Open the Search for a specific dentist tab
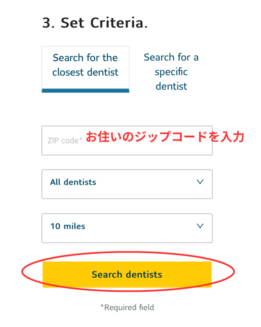Image resolution: width=261 pixels, height=327 pixels. tap(171, 72)
